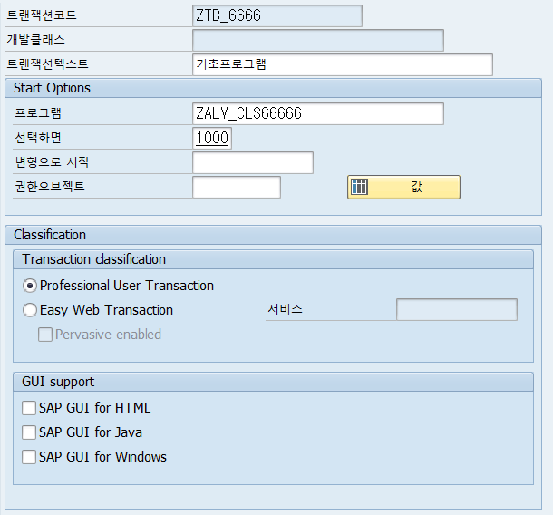
Task: Click the 트랜잭션코드 field showing ZTB_6666
Action: pos(277,15)
